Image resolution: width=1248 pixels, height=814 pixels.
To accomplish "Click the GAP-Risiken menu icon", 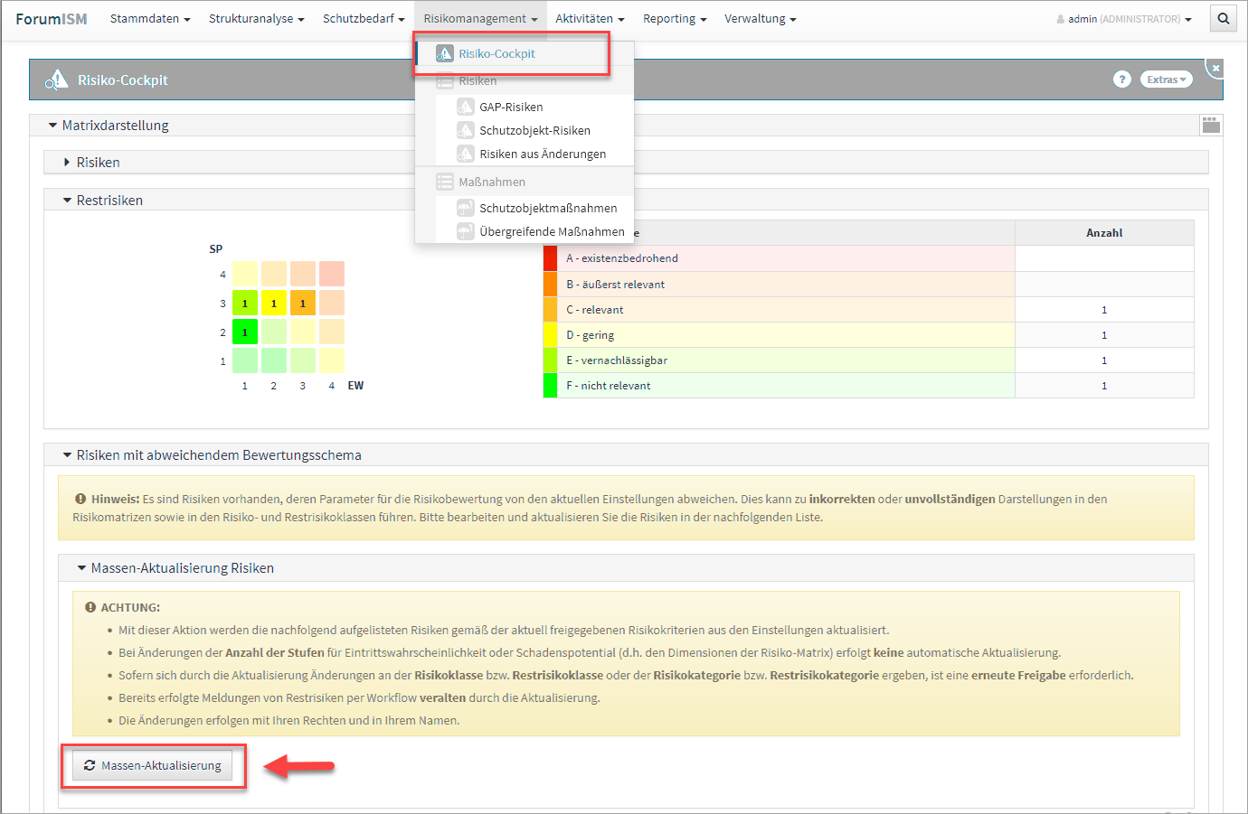I will (465, 107).
